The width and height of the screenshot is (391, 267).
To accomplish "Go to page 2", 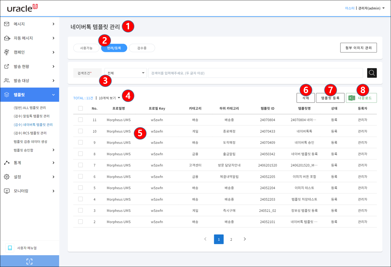I will coord(231,239).
